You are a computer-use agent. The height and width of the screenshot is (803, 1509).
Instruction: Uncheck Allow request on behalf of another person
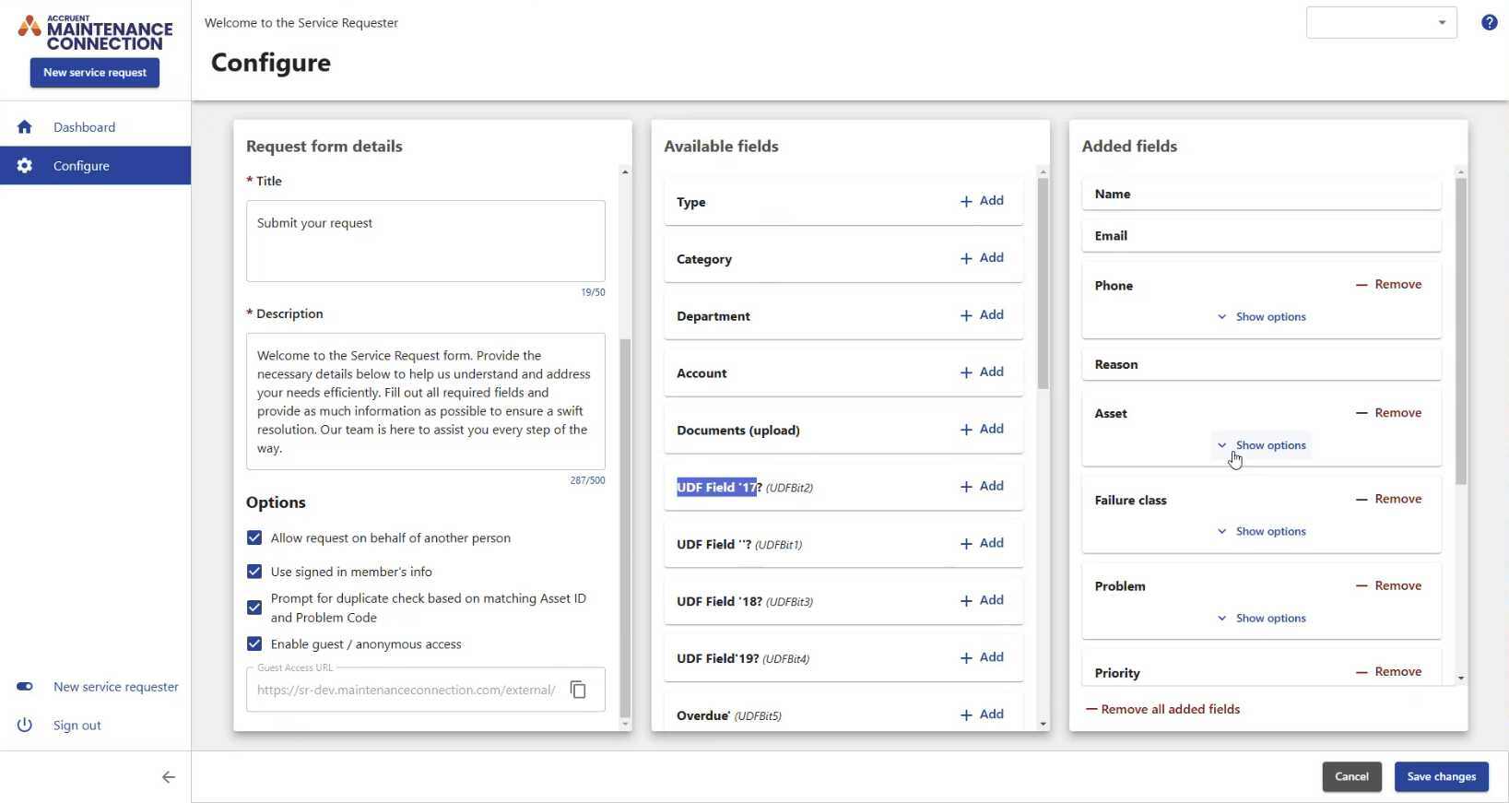[254, 538]
